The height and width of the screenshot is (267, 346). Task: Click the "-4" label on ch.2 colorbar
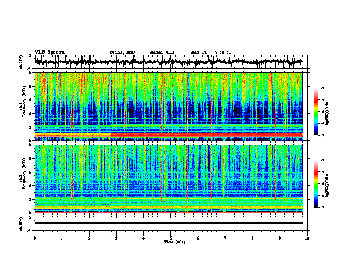pos(322,172)
